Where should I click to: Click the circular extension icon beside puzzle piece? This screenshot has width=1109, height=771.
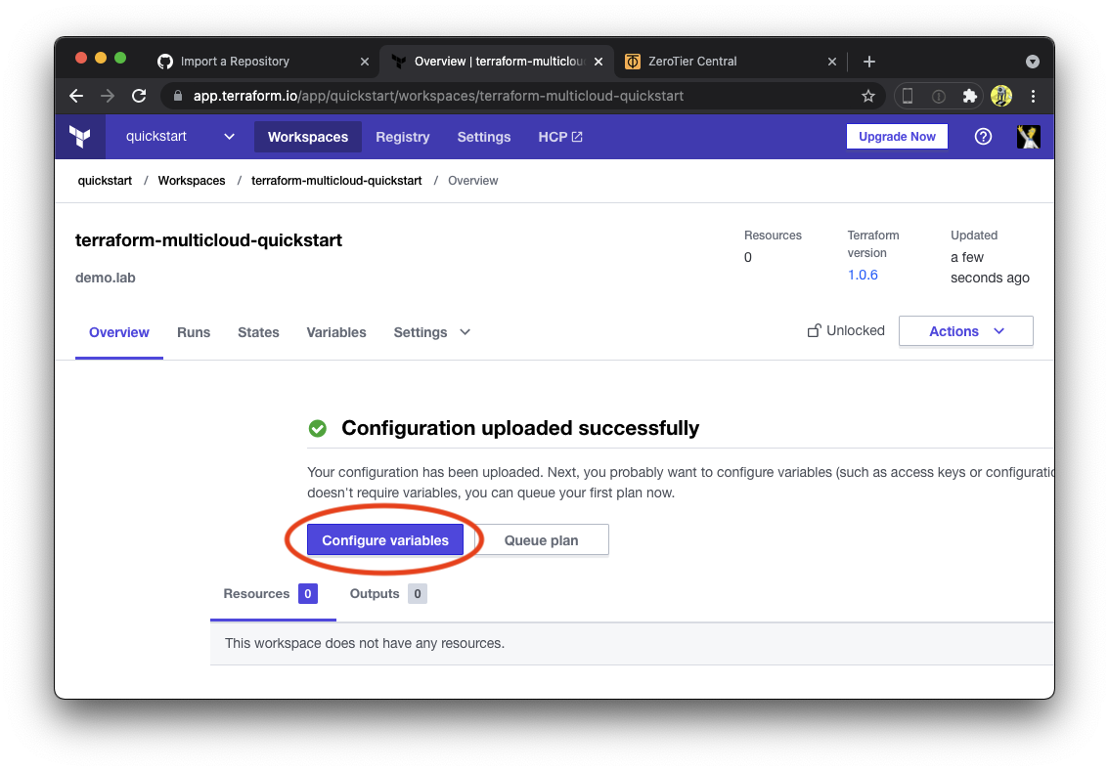pos(939,96)
